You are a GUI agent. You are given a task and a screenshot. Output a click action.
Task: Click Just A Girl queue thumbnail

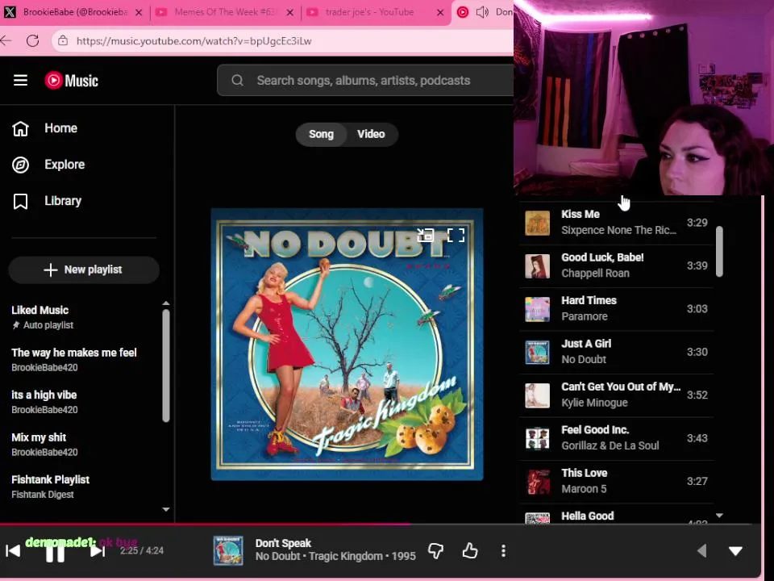click(x=537, y=353)
